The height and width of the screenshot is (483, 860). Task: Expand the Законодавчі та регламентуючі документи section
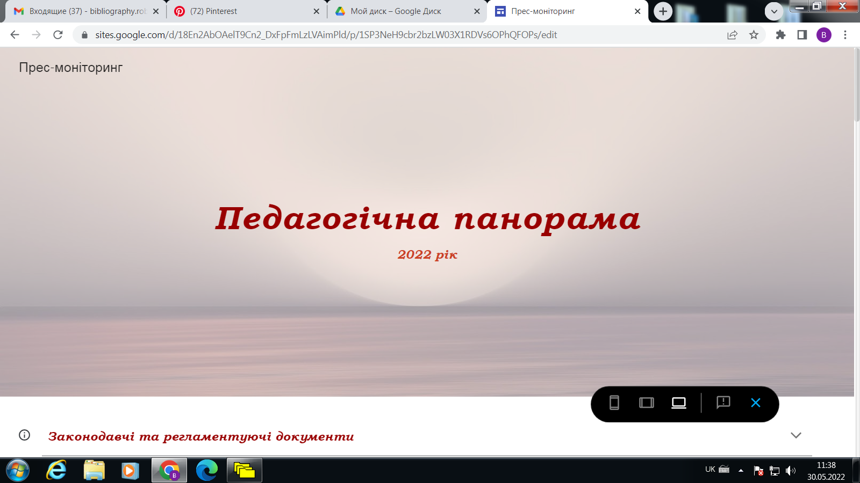click(795, 435)
